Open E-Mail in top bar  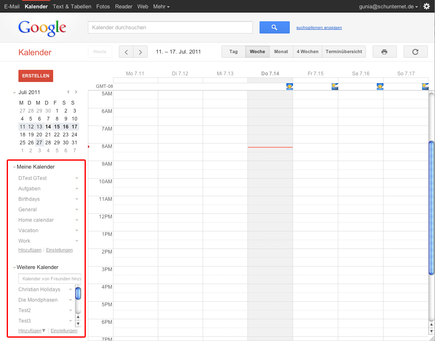[12, 6]
